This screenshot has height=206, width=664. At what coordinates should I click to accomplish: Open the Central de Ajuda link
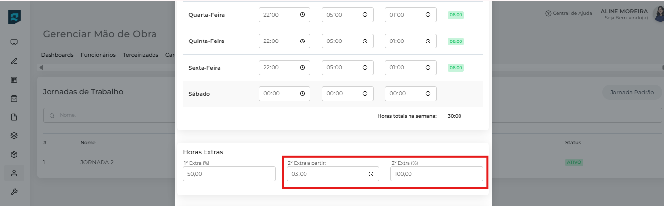(x=568, y=13)
